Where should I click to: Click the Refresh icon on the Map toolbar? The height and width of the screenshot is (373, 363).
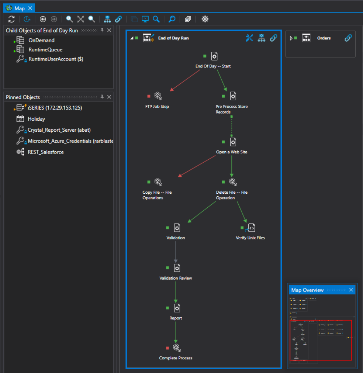pyautogui.click(x=11, y=19)
